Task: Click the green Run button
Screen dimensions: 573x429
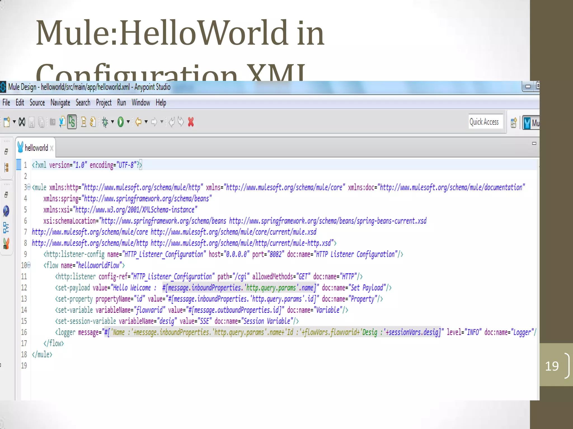Action: pos(121,122)
